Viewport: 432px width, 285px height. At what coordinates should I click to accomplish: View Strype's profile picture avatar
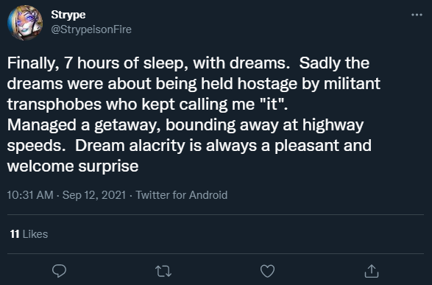coord(25,23)
